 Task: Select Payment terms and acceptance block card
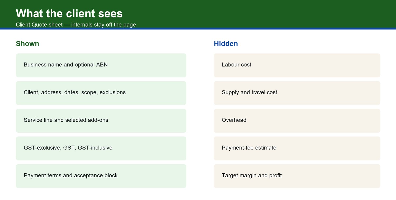pyautogui.click(x=101, y=176)
